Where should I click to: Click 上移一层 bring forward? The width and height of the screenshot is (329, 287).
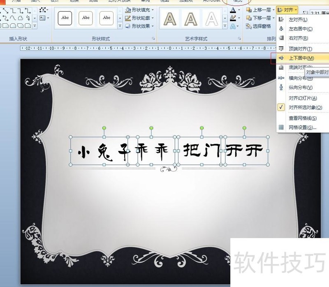click(x=259, y=10)
